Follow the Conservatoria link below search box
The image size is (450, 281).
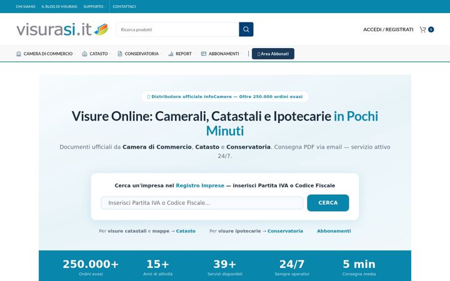pyautogui.click(x=285, y=231)
